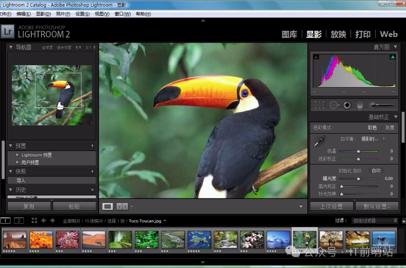The image size is (406, 268).
Task: Expand the Lightroom 预置 folder
Action: [18, 155]
